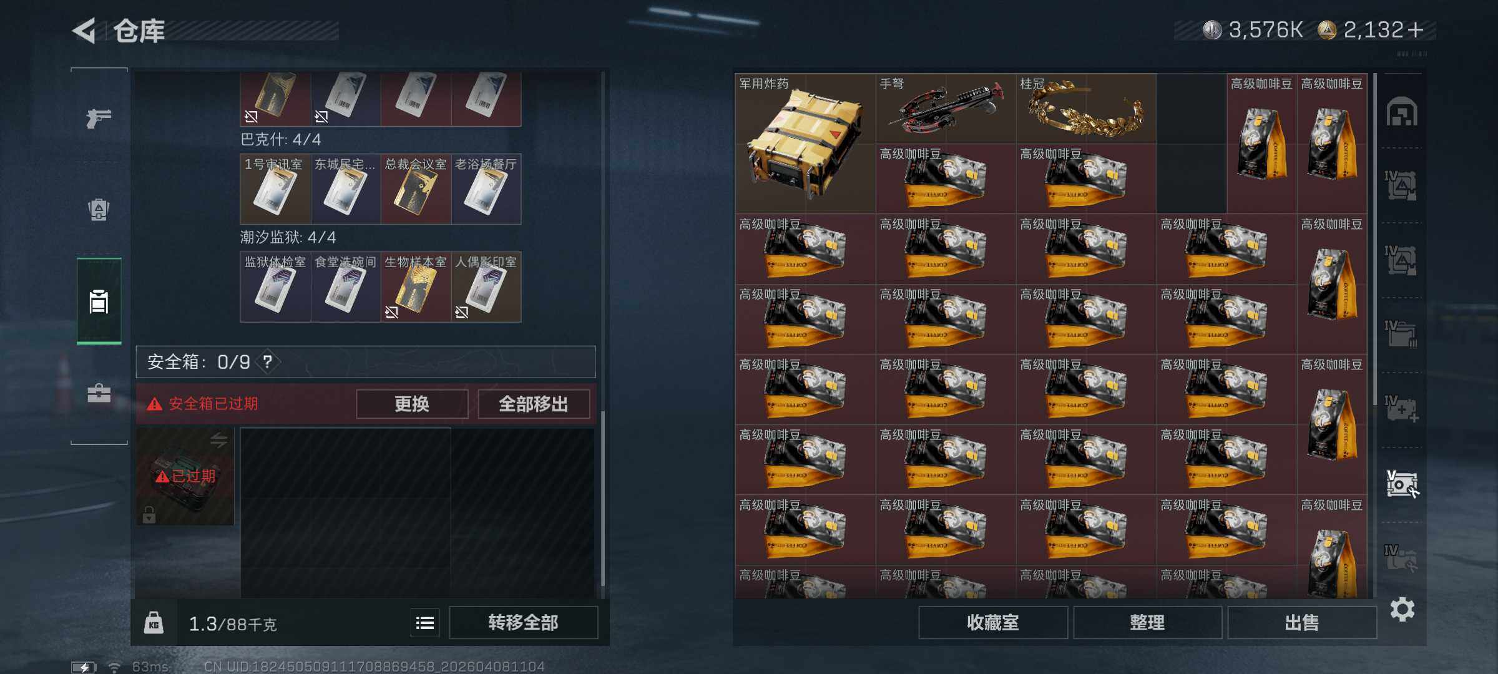Open the settings gear icon
This screenshot has width=1498, height=674.
pos(1402,609)
